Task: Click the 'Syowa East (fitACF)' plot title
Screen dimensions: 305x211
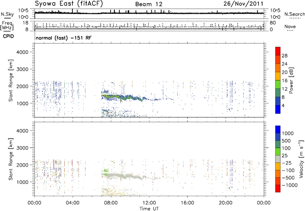Action: tap(69, 4)
